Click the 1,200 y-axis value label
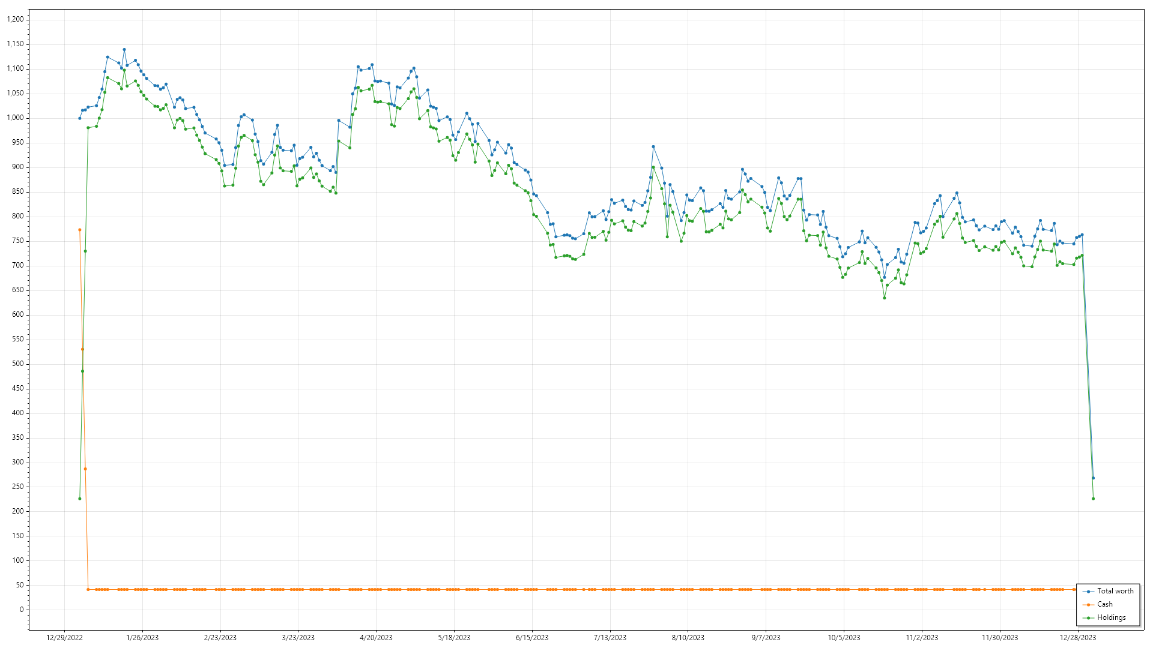The image size is (1153, 648). [16, 19]
